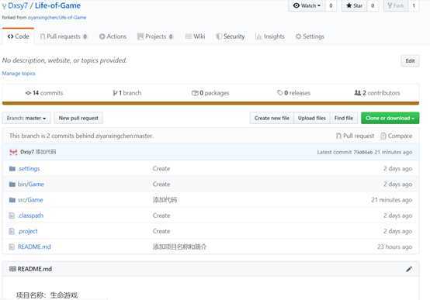This screenshot has width=430, height=300.
Task: Open the Watch dropdown
Action: 307,5
